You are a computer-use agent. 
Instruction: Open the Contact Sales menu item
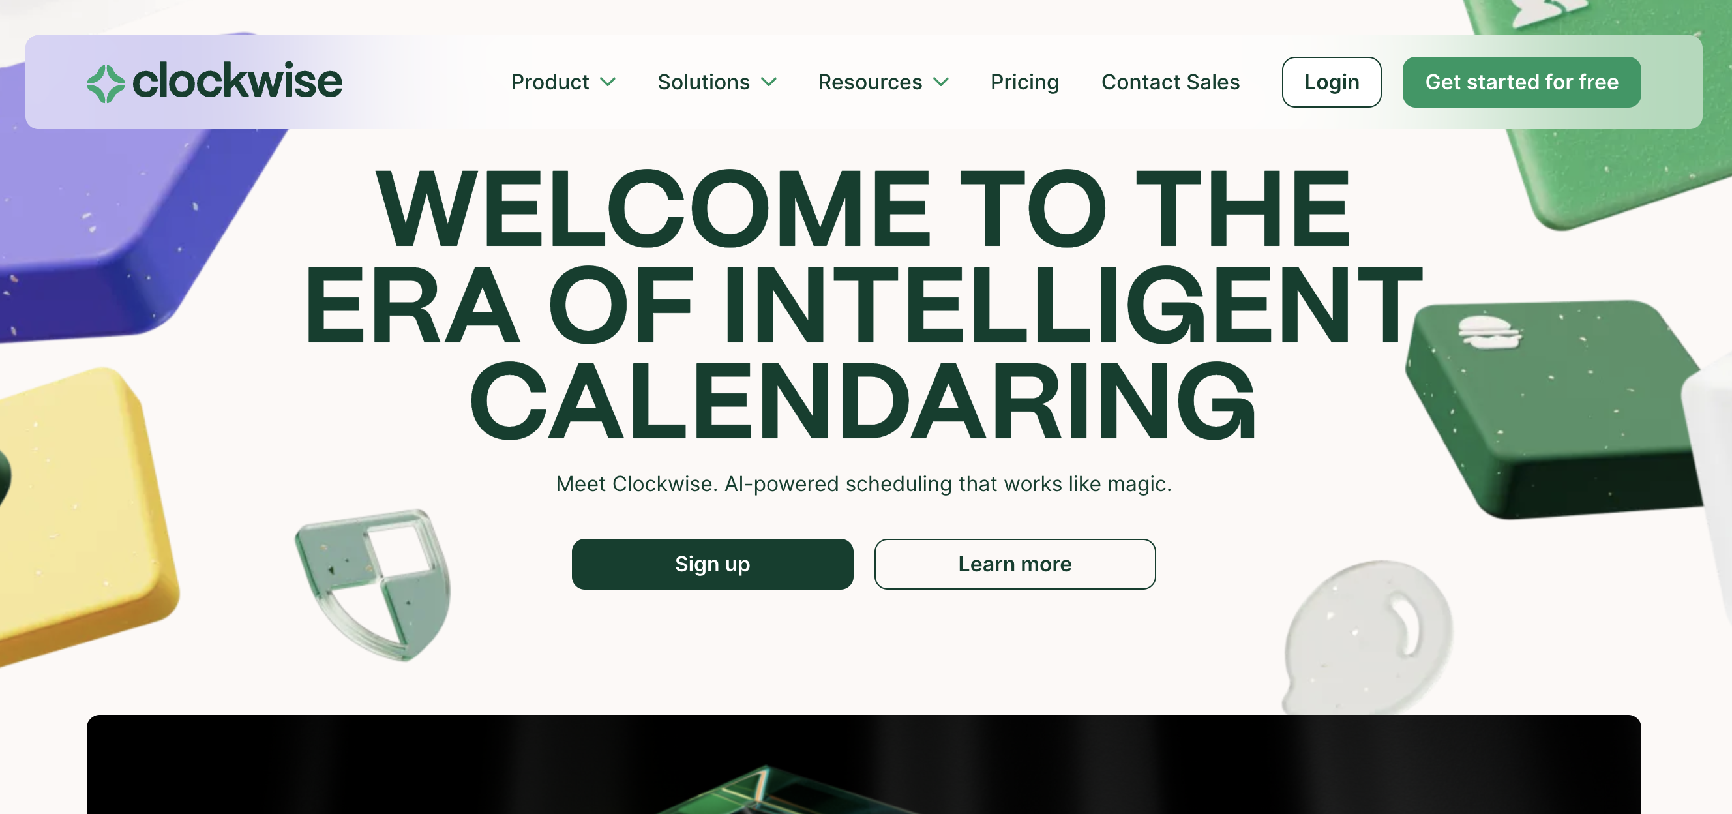(1171, 81)
